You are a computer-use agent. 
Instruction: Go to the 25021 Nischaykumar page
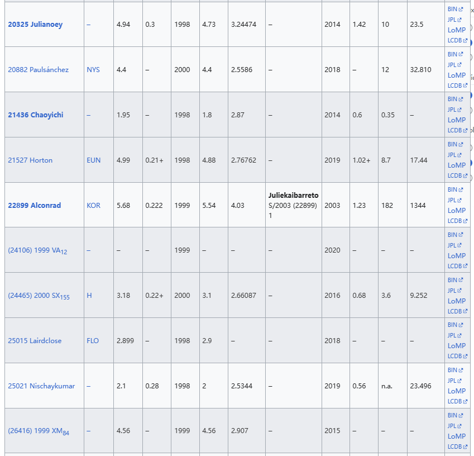coord(41,386)
